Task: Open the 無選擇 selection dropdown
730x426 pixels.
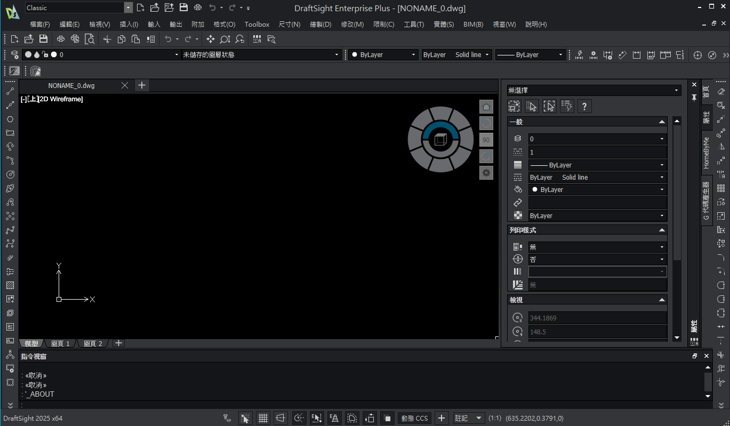Action: click(594, 91)
